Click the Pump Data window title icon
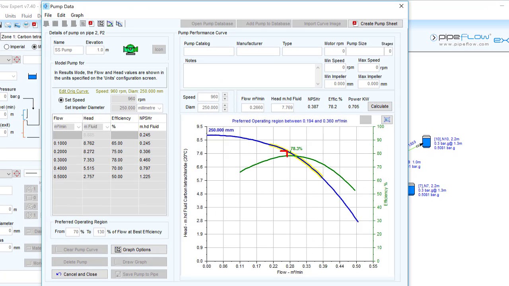The image size is (509, 286). tap(46, 6)
